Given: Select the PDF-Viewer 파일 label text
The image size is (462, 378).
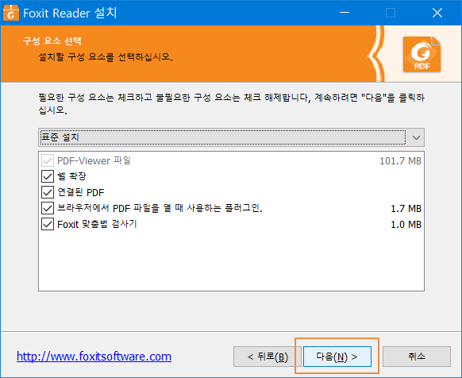Looking at the screenshot, I should 94,160.
